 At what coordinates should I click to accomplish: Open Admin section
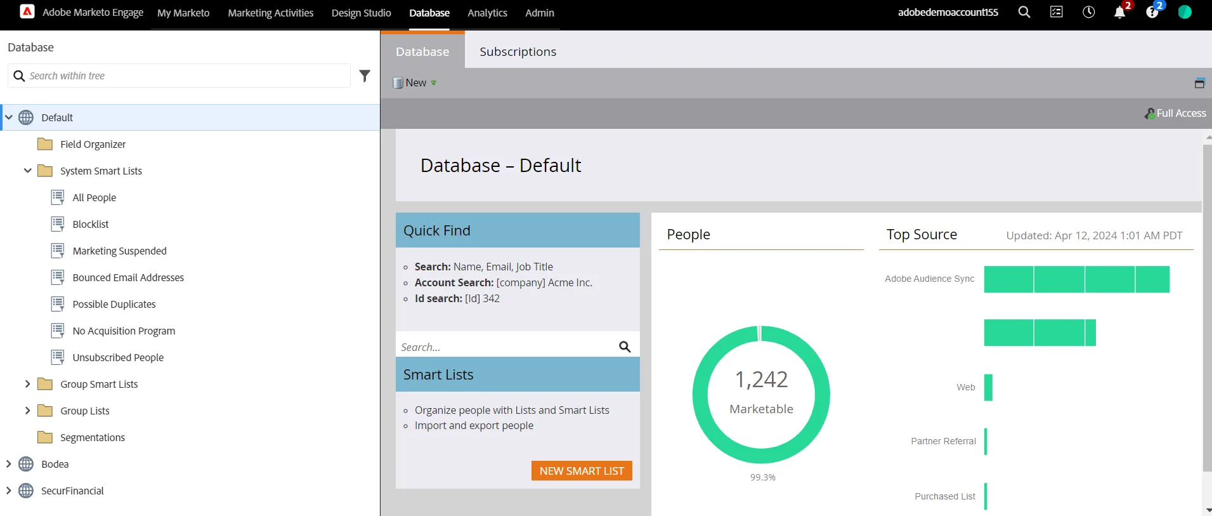pyautogui.click(x=540, y=13)
